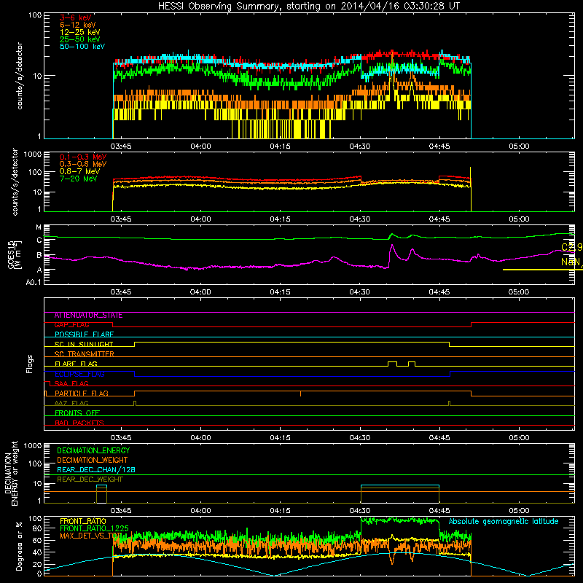Image resolution: width=583 pixels, height=583 pixels.
Task: Click the FLARE_FLAG label
Action: click(x=76, y=364)
